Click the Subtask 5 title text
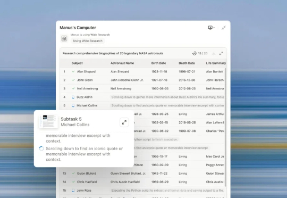287x198 pixels. [x=71, y=119]
